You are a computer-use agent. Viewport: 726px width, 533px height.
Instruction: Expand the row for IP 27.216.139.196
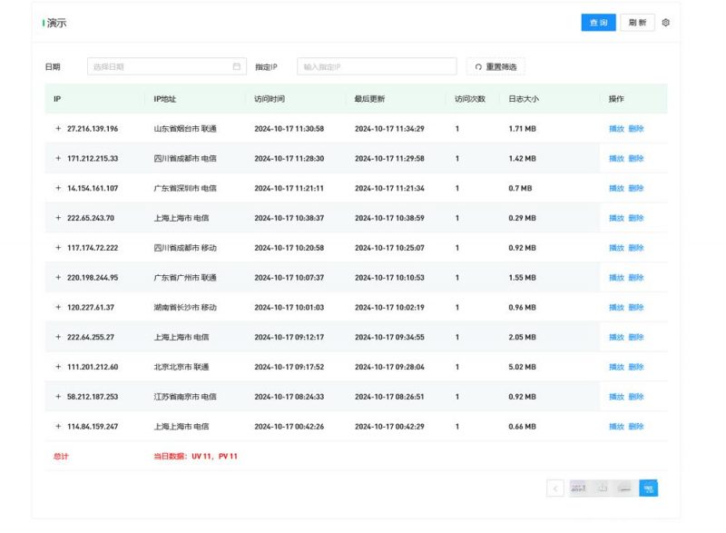point(58,128)
